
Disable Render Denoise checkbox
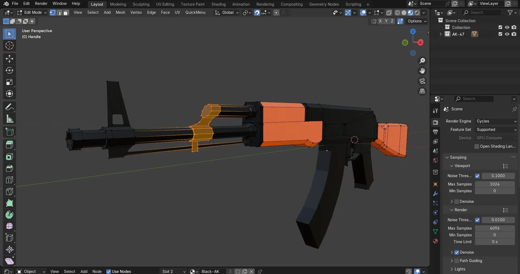(457, 252)
